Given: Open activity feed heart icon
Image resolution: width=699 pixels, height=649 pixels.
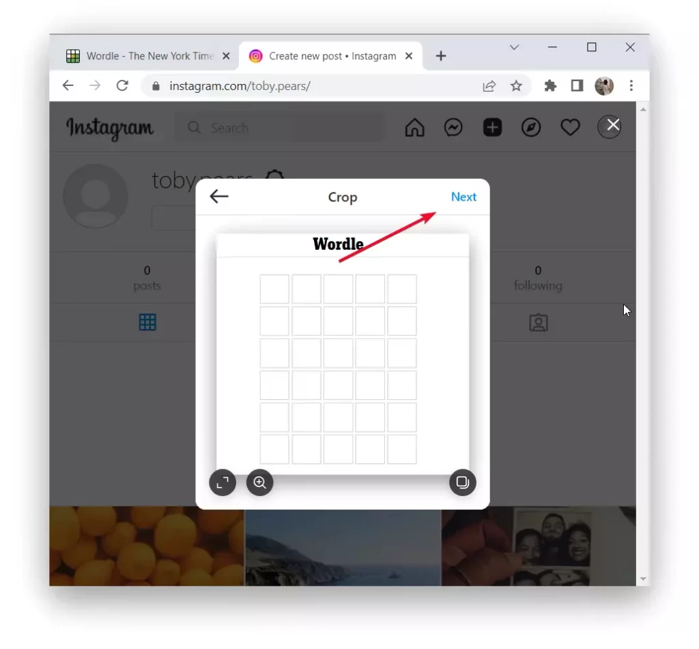Looking at the screenshot, I should (x=570, y=128).
